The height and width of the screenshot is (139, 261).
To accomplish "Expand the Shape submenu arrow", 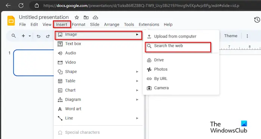I will tap(137, 72).
